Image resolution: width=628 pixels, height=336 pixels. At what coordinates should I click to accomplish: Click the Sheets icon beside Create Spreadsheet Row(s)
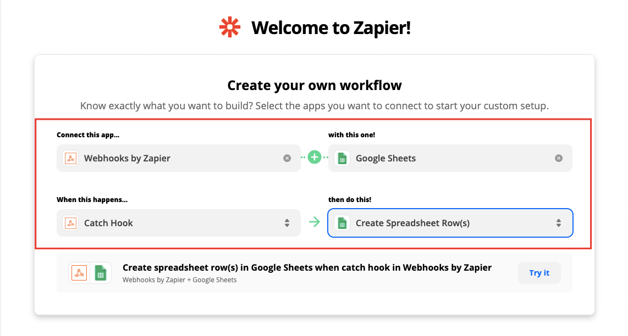(x=343, y=223)
